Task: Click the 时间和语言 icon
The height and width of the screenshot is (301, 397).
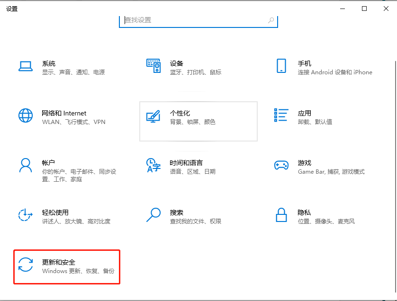Action: tap(153, 166)
